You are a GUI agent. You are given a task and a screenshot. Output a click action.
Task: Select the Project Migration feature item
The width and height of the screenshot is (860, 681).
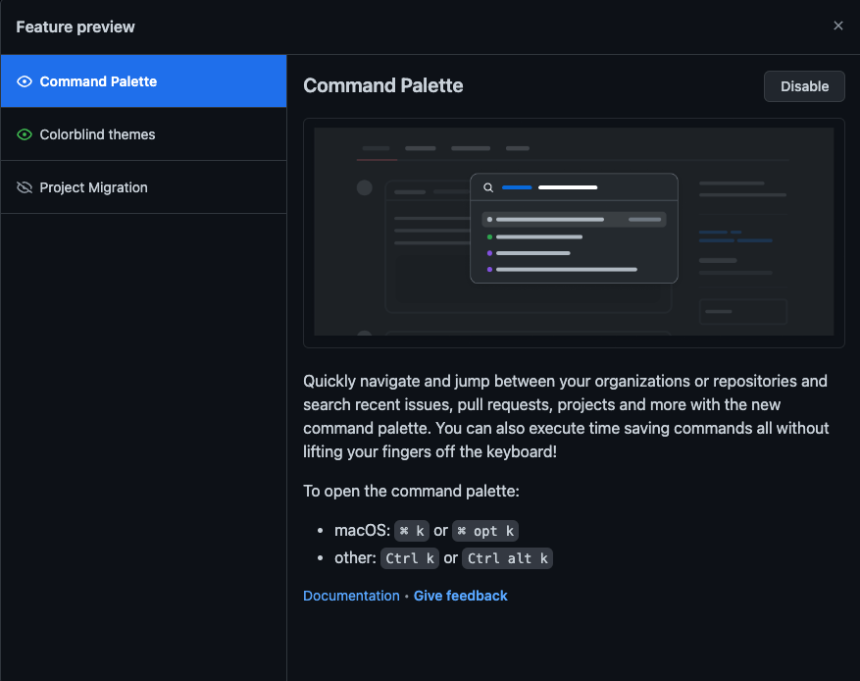click(x=144, y=187)
